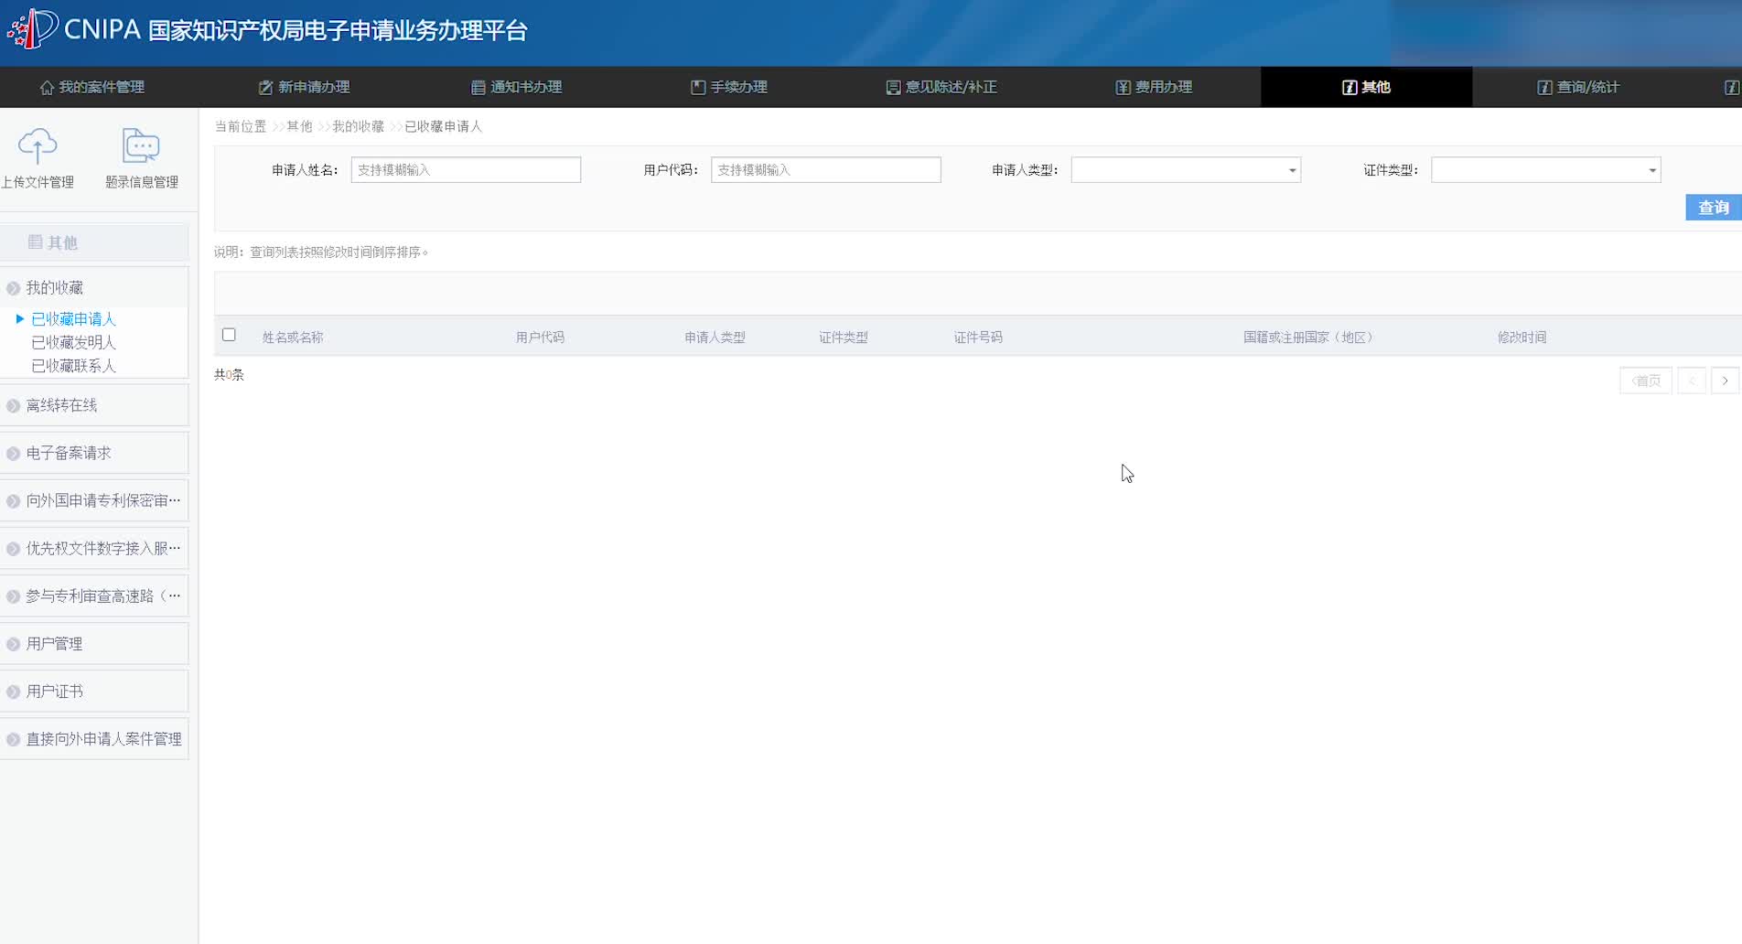Image resolution: width=1742 pixels, height=944 pixels.
Task: Click the 用户代码 input field
Action: point(826,170)
